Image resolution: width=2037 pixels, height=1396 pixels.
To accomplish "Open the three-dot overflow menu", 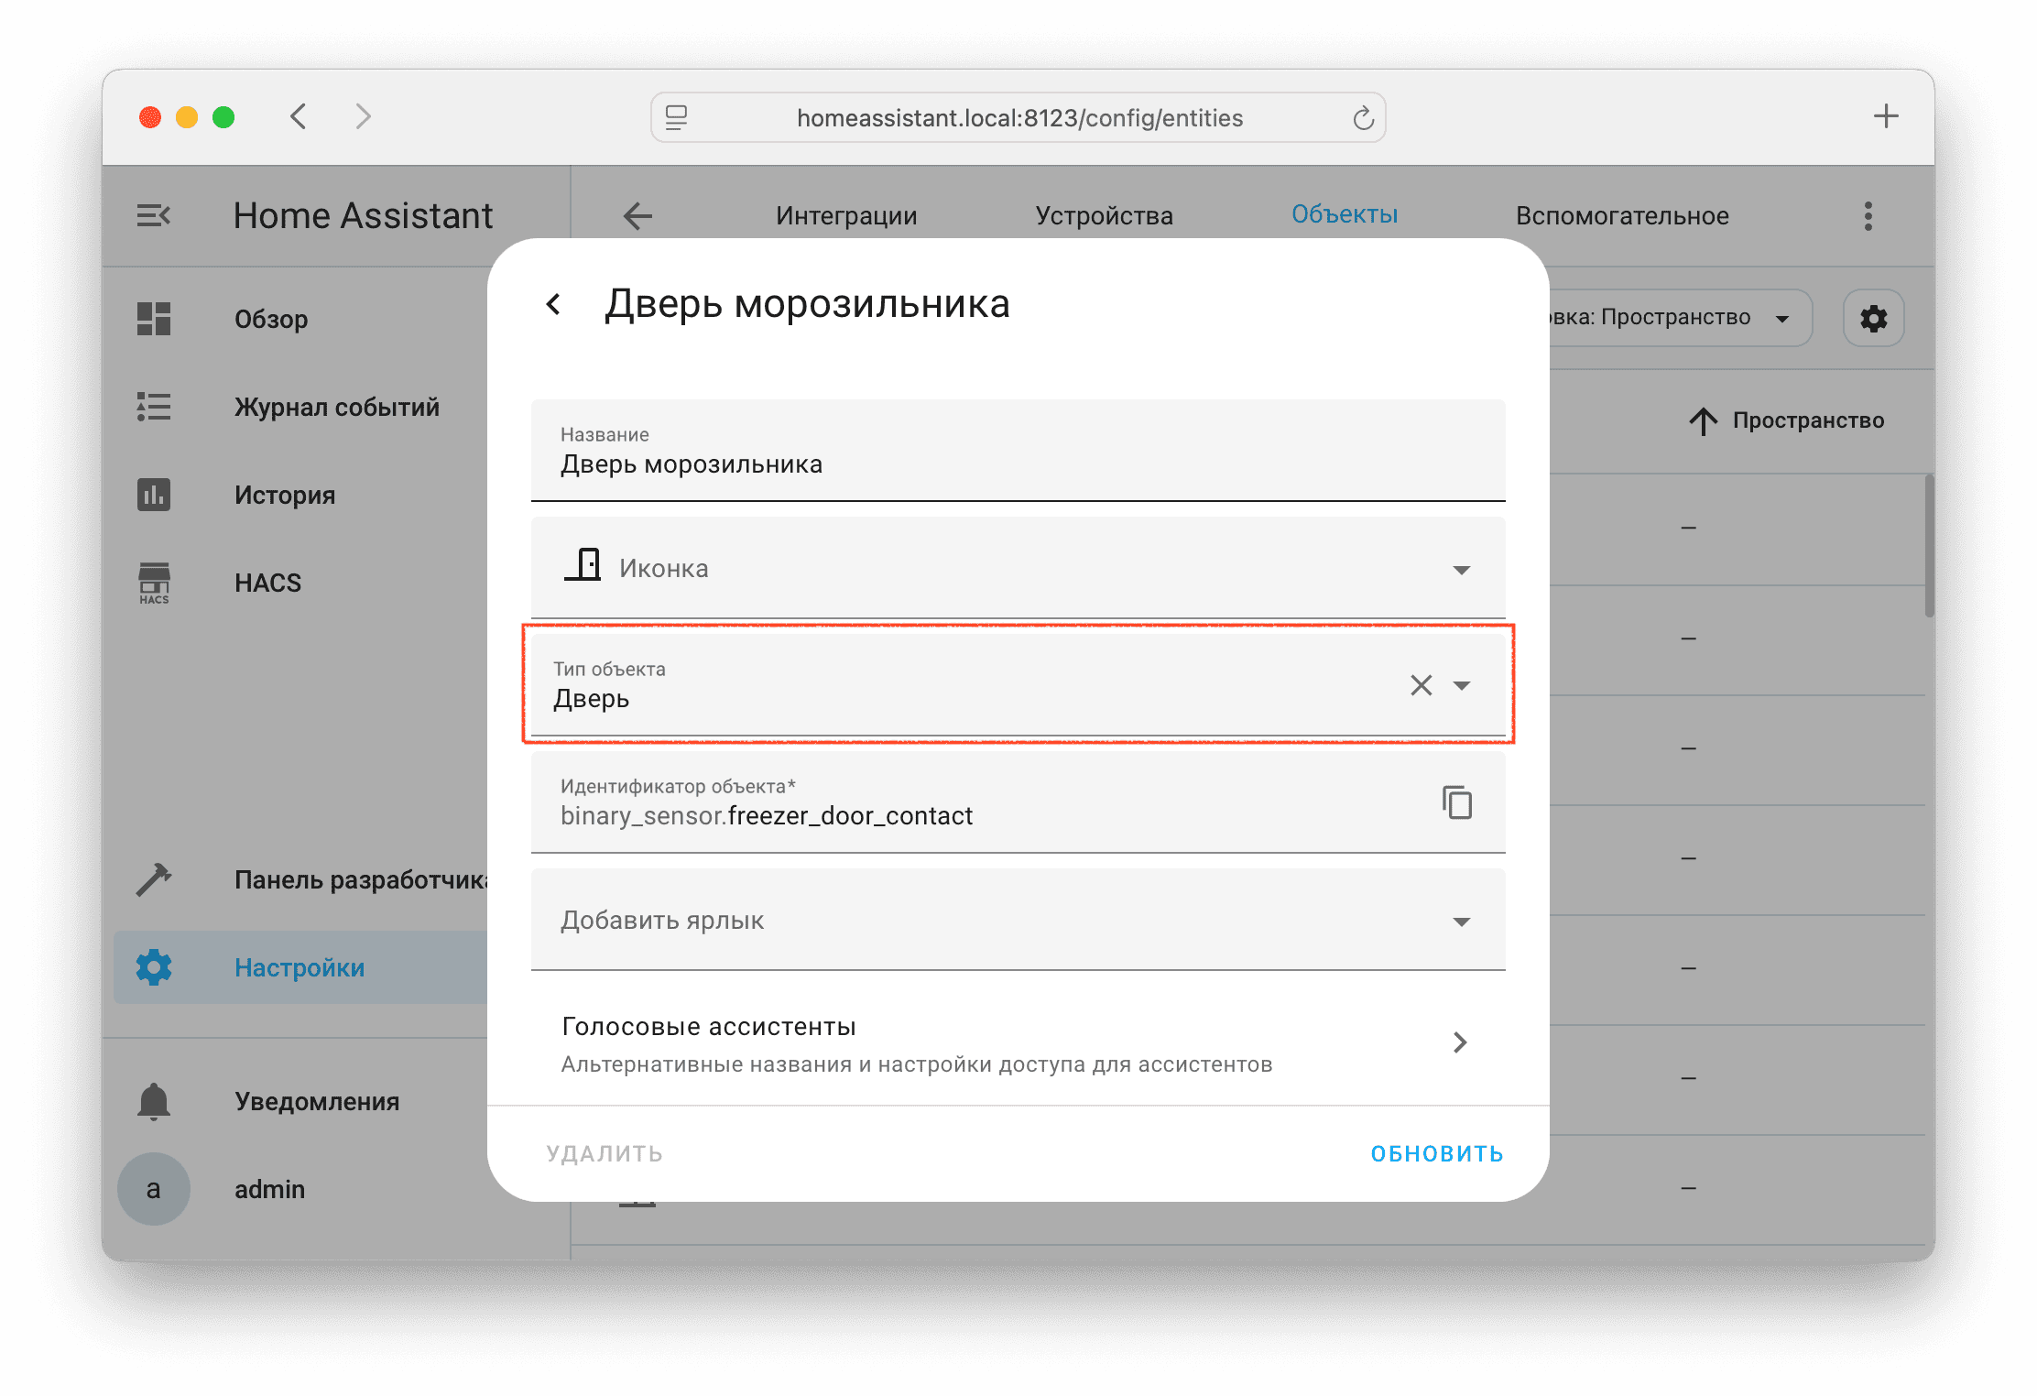I will pyautogui.click(x=1868, y=216).
